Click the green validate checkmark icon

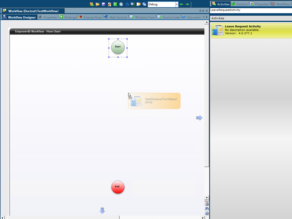pyautogui.click(x=115, y=4)
